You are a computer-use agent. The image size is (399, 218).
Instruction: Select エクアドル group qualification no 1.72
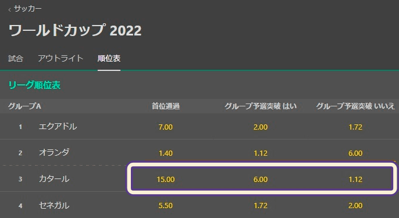(355, 127)
